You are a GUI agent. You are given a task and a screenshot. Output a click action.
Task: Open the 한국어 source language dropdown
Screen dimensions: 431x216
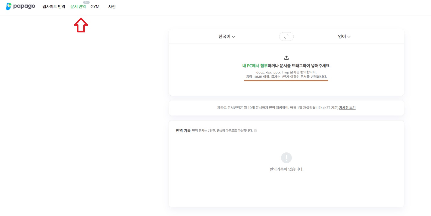227,37
